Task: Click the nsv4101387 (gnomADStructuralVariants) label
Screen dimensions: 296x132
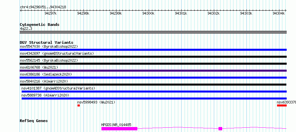Action: coord(58,88)
